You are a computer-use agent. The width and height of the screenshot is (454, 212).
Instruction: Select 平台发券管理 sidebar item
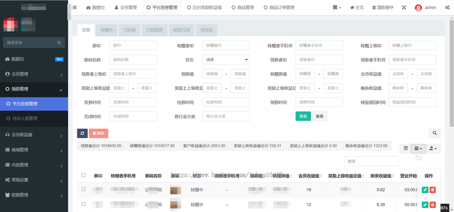(x=34, y=104)
